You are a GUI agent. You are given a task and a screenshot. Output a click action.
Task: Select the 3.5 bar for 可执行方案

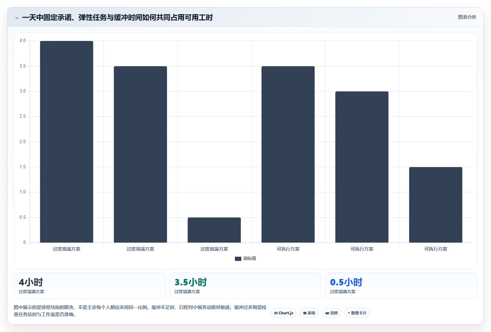coord(288,155)
